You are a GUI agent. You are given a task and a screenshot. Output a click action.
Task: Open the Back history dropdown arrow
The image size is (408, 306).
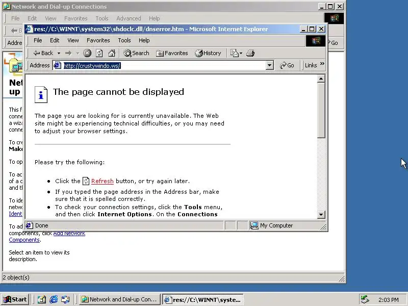pos(59,54)
